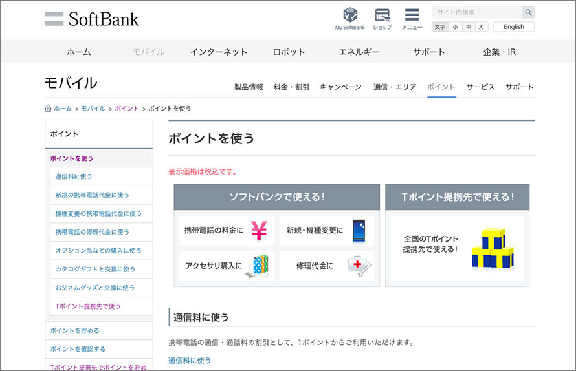This screenshot has height=371, width=576.
Task: Open サポート tab in mobile submenu
Action: click(x=519, y=87)
